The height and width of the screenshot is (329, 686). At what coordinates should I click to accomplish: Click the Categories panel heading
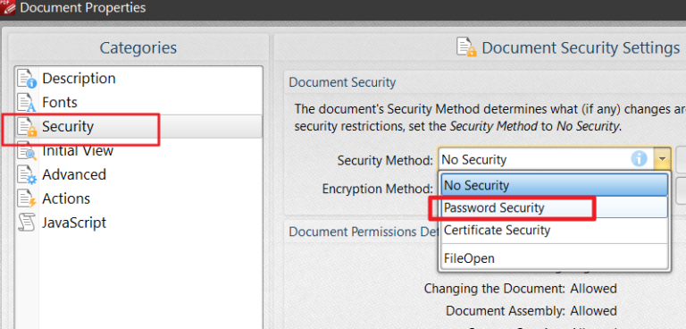pos(138,47)
